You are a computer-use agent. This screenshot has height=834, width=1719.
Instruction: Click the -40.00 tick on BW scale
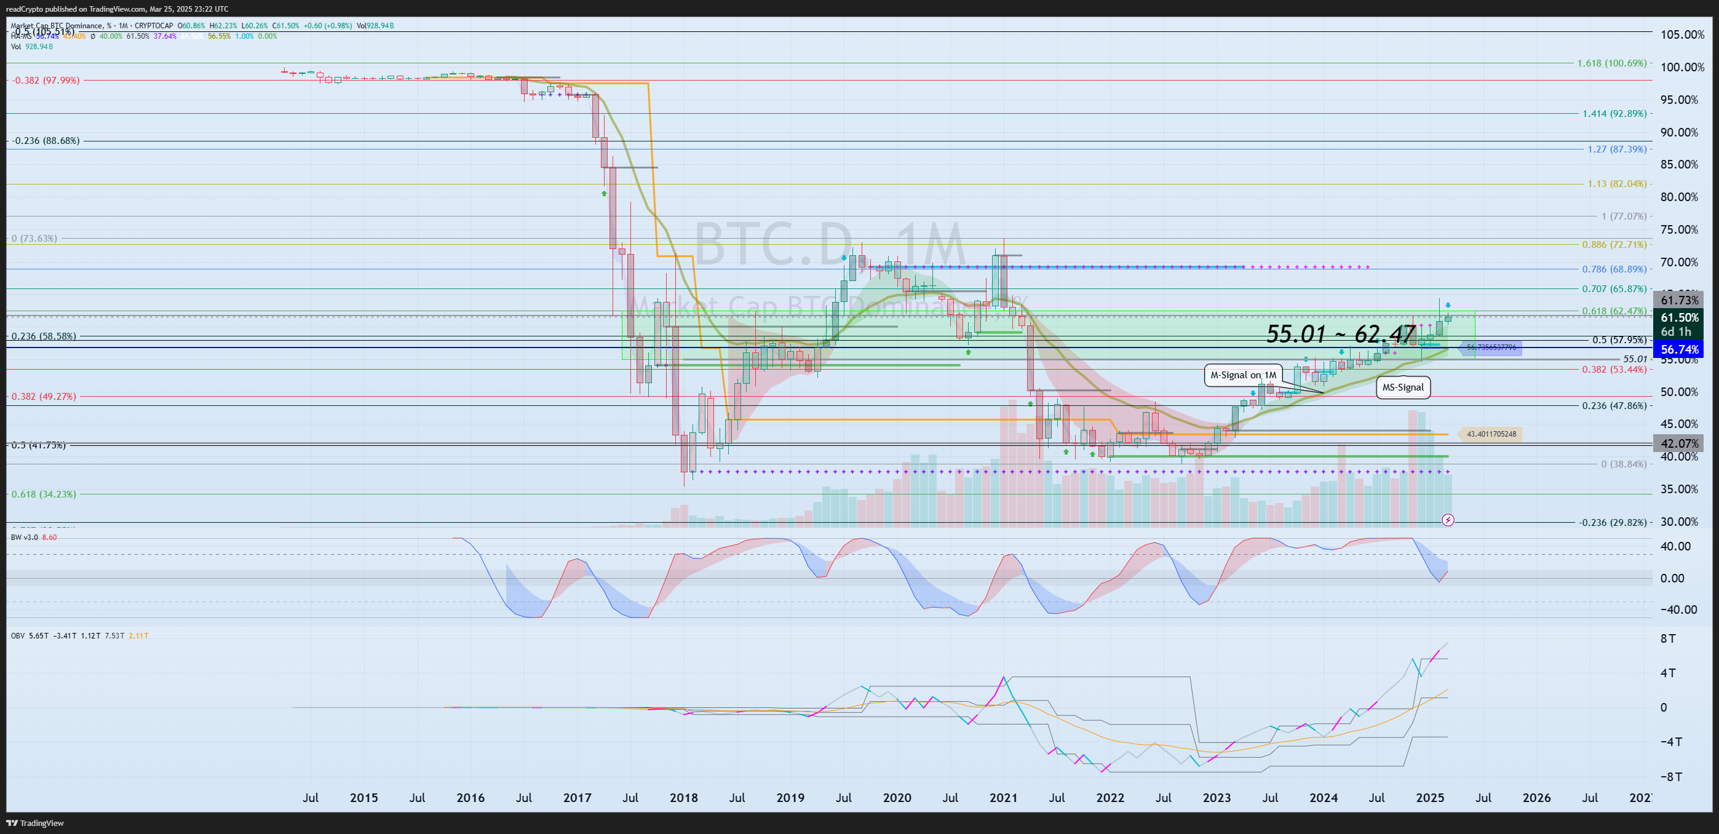click(1678, 609)
